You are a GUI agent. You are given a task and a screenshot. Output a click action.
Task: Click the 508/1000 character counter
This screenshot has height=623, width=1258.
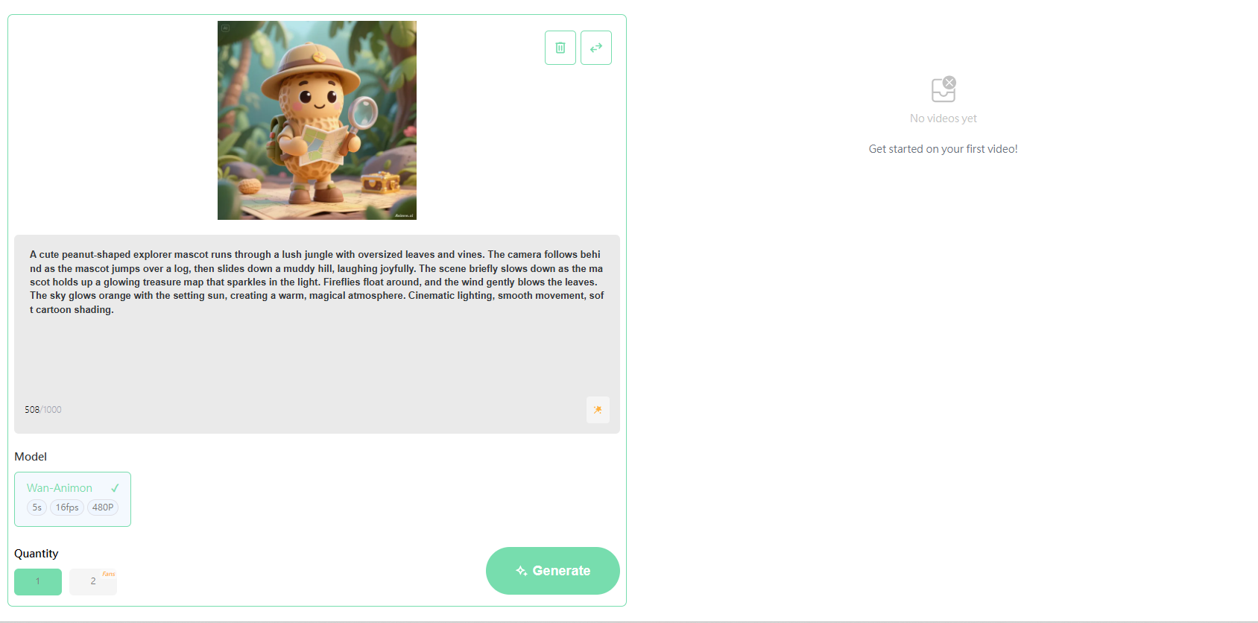(x=43, y=410)
